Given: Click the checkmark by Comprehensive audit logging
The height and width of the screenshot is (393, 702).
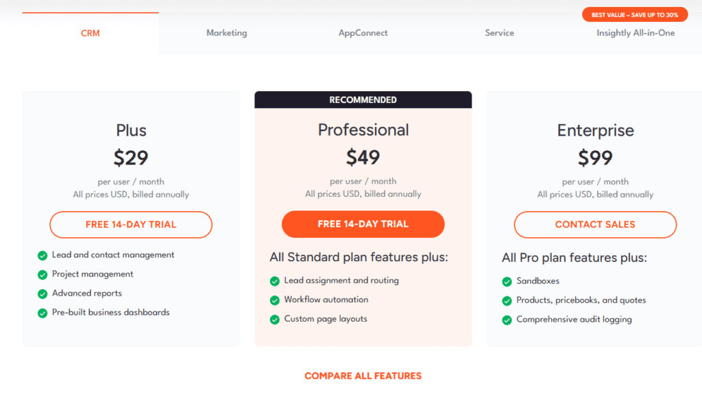Looking at the screenshot, I should pyautogui.click(x=507, y=320).
